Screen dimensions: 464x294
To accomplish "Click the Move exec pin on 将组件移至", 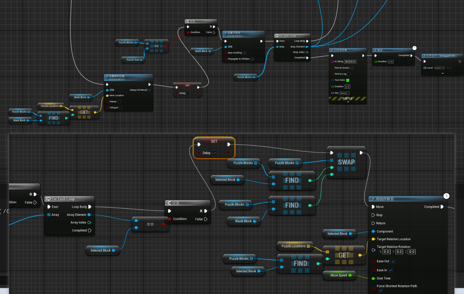I will 373,207.
